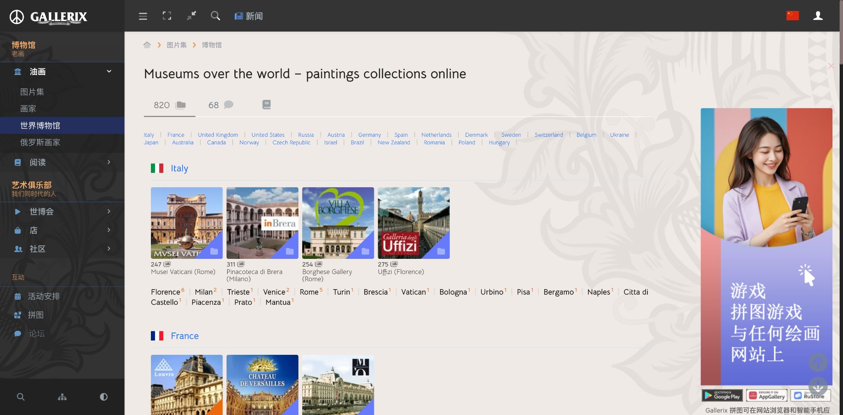The height and width of the screenshot is (415, 843).
Task: Select 世界博物馆 sidebar item
Action: point(62,125)
